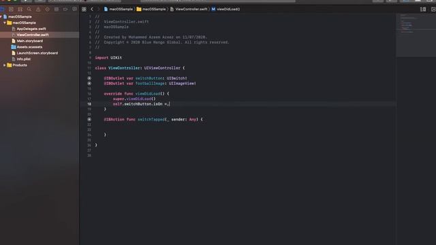Click the footballImage outlet connection circle

89,83
